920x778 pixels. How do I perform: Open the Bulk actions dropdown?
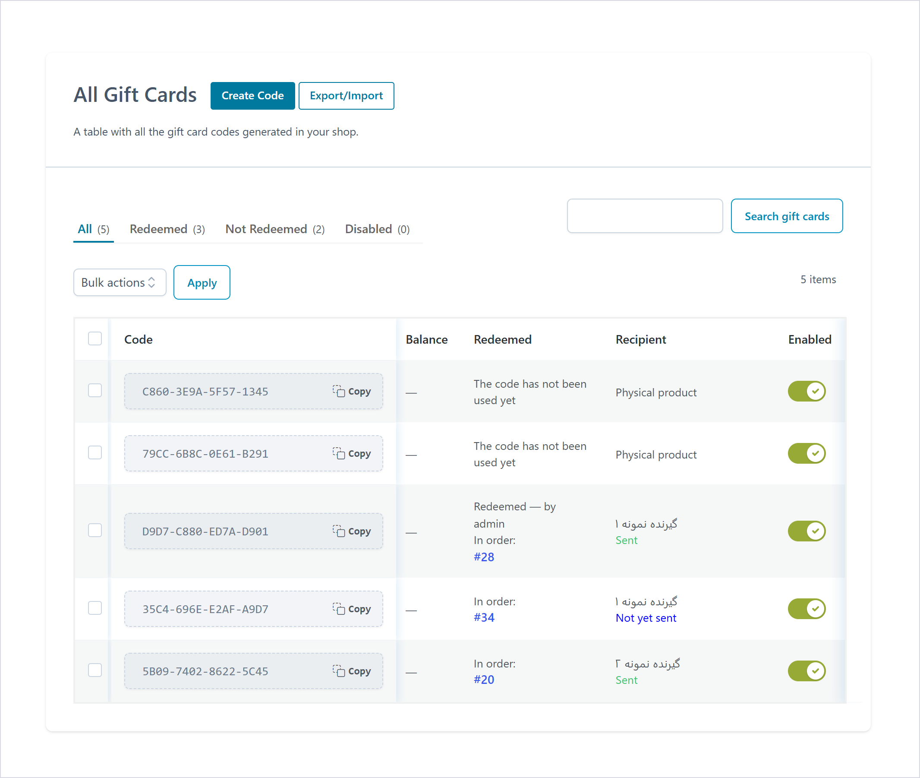point(120,283)
